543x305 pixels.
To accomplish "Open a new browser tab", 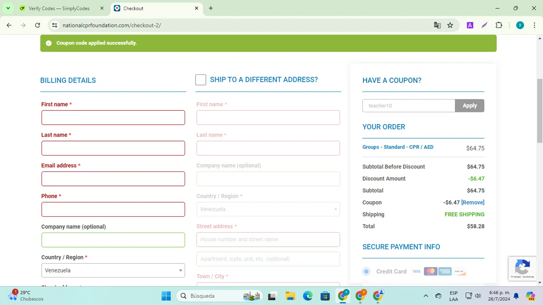I will pos(211,8).
